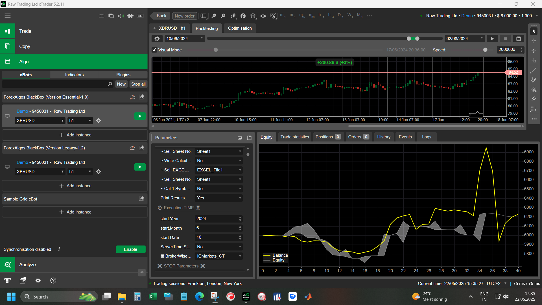Open backtesting settings gear icon
This screenshot has width=542, height=305.
(x=157, y=39)
